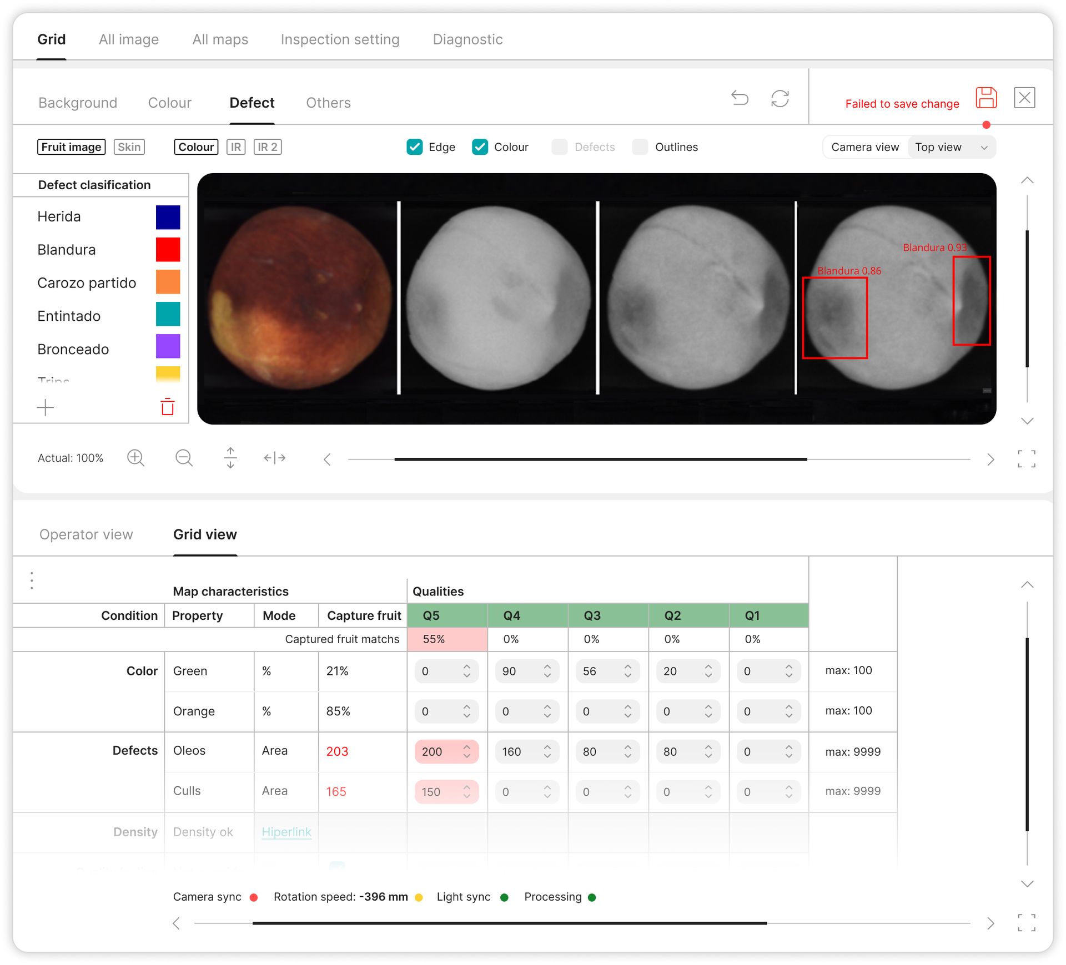Increase the Q4 Green value stepper
Viewport: 1066px width, 965px height.
click(547, 667)
